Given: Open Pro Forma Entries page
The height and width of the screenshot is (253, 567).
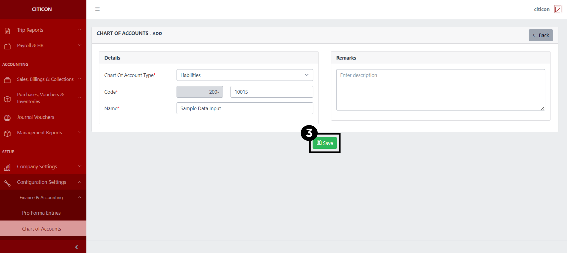Looking at the screenshot, I should point(41,213).
